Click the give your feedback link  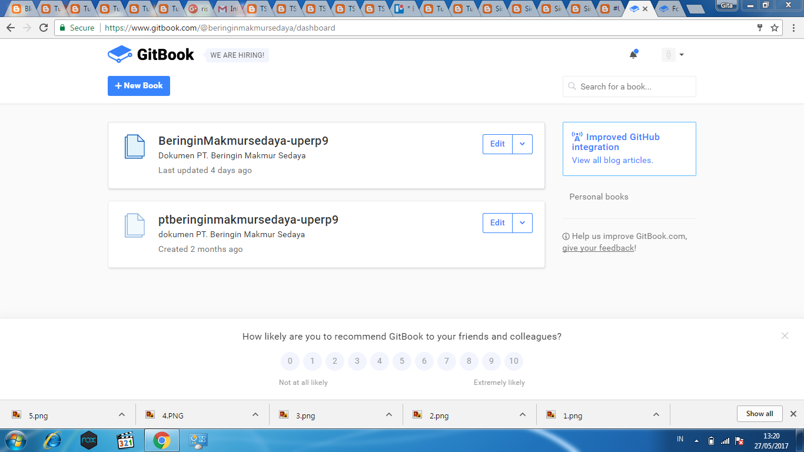coord(598,248)
